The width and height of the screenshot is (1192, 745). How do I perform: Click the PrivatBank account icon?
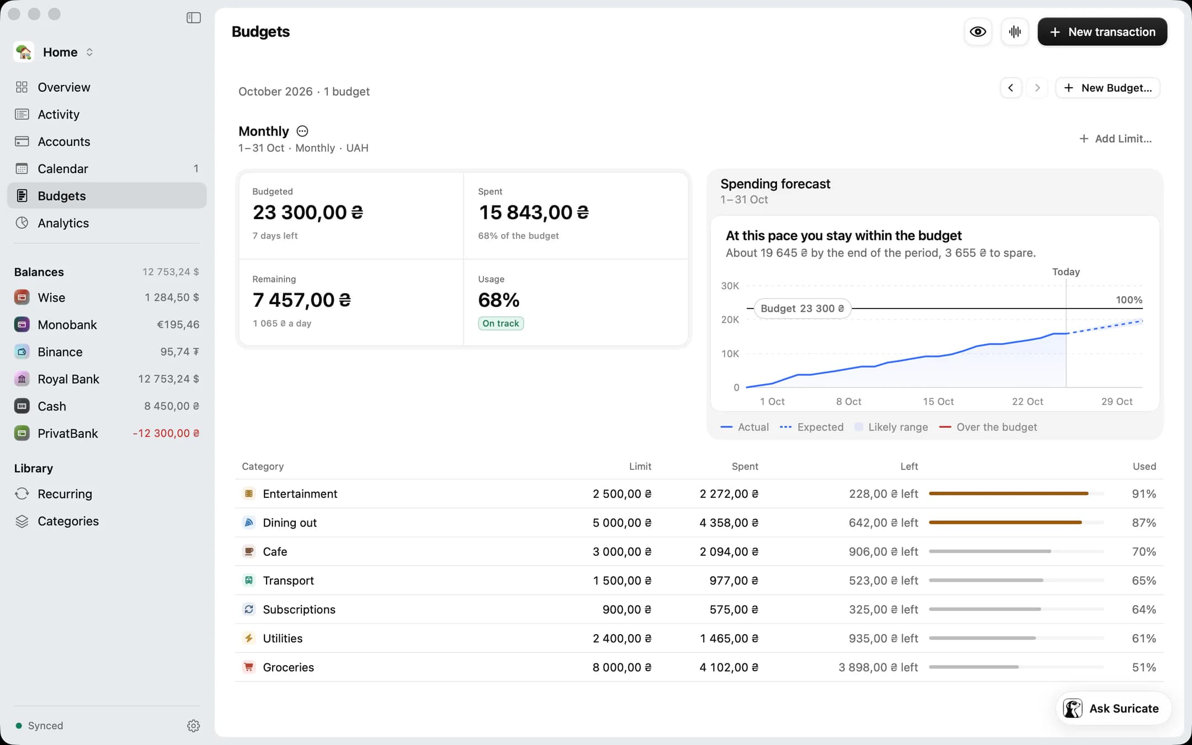[22, 433]
